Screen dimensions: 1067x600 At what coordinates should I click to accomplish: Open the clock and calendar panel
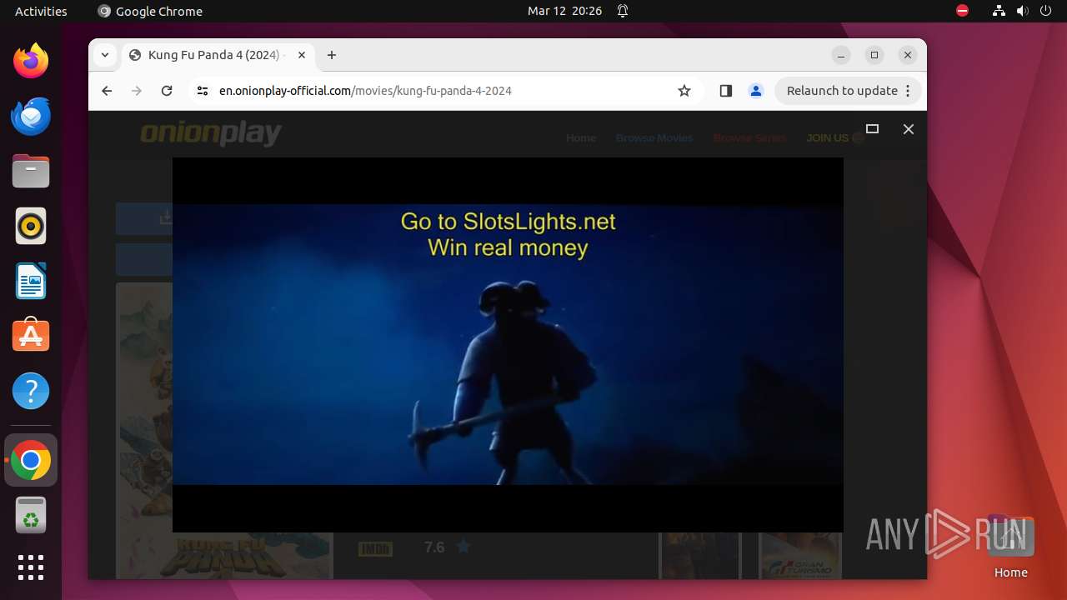[564, 11]
